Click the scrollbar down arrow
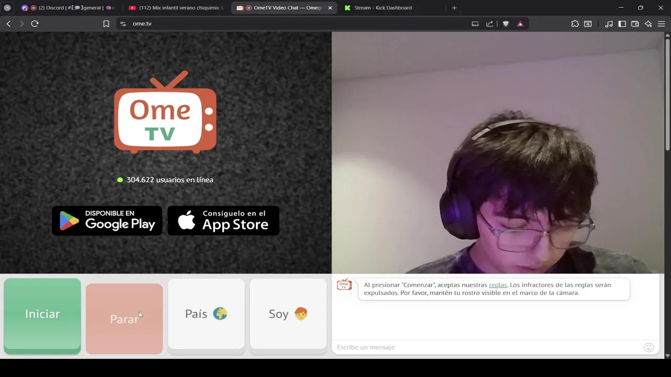 667,356
